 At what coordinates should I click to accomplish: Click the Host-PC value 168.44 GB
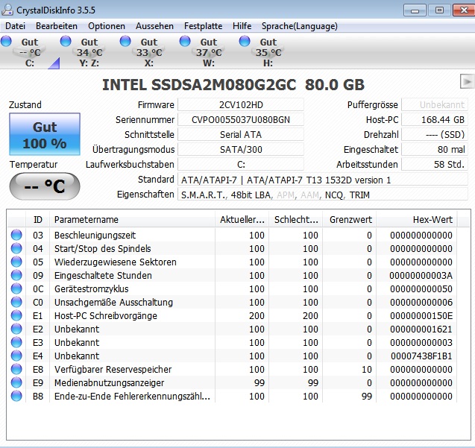(x=435, y=120)
